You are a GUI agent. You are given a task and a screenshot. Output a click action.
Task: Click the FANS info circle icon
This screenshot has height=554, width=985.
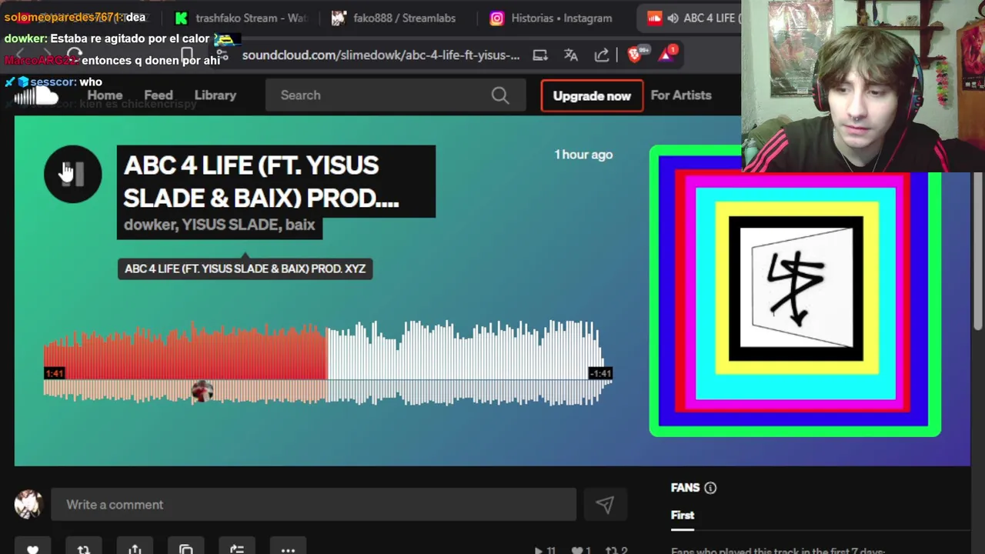pos(710,488)
